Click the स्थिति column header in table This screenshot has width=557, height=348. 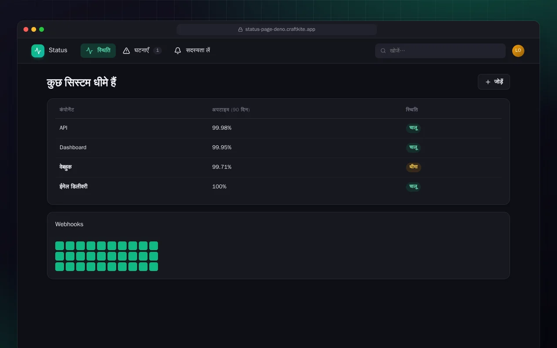click(x=412, y=110)
